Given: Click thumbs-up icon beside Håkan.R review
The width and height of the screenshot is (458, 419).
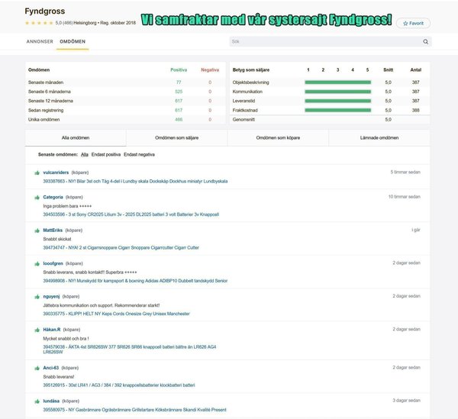Looking at the screenshot, I should (x=37, y=330).
